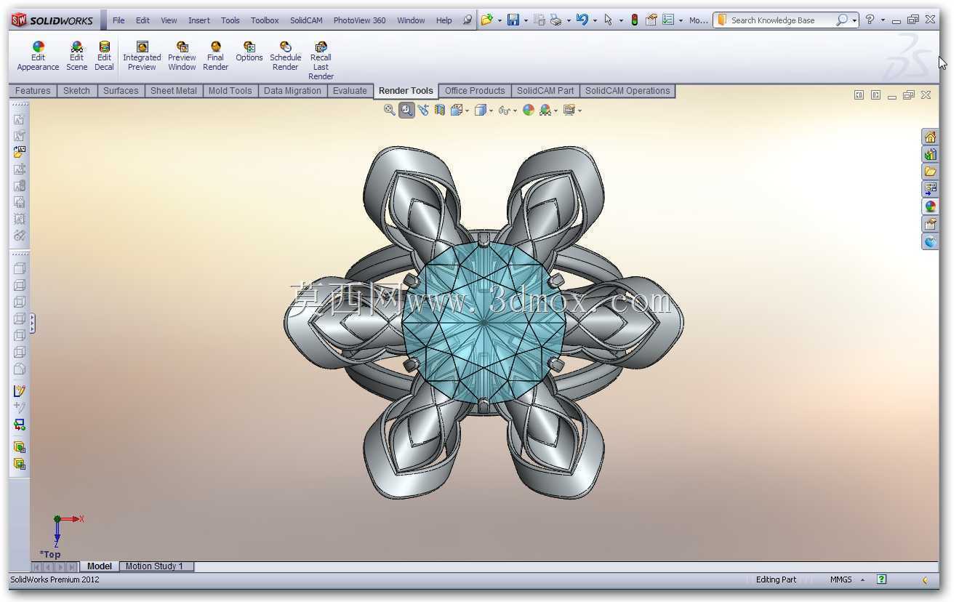Switch to the Features tab

33,91
